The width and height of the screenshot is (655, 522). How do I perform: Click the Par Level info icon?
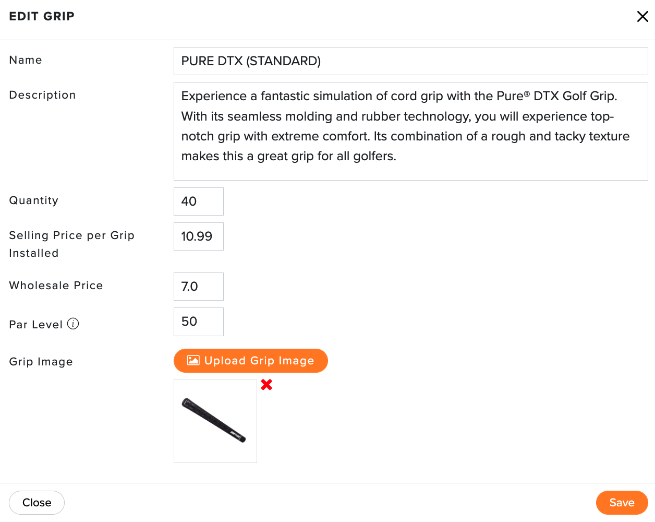(x=73, y=324)
